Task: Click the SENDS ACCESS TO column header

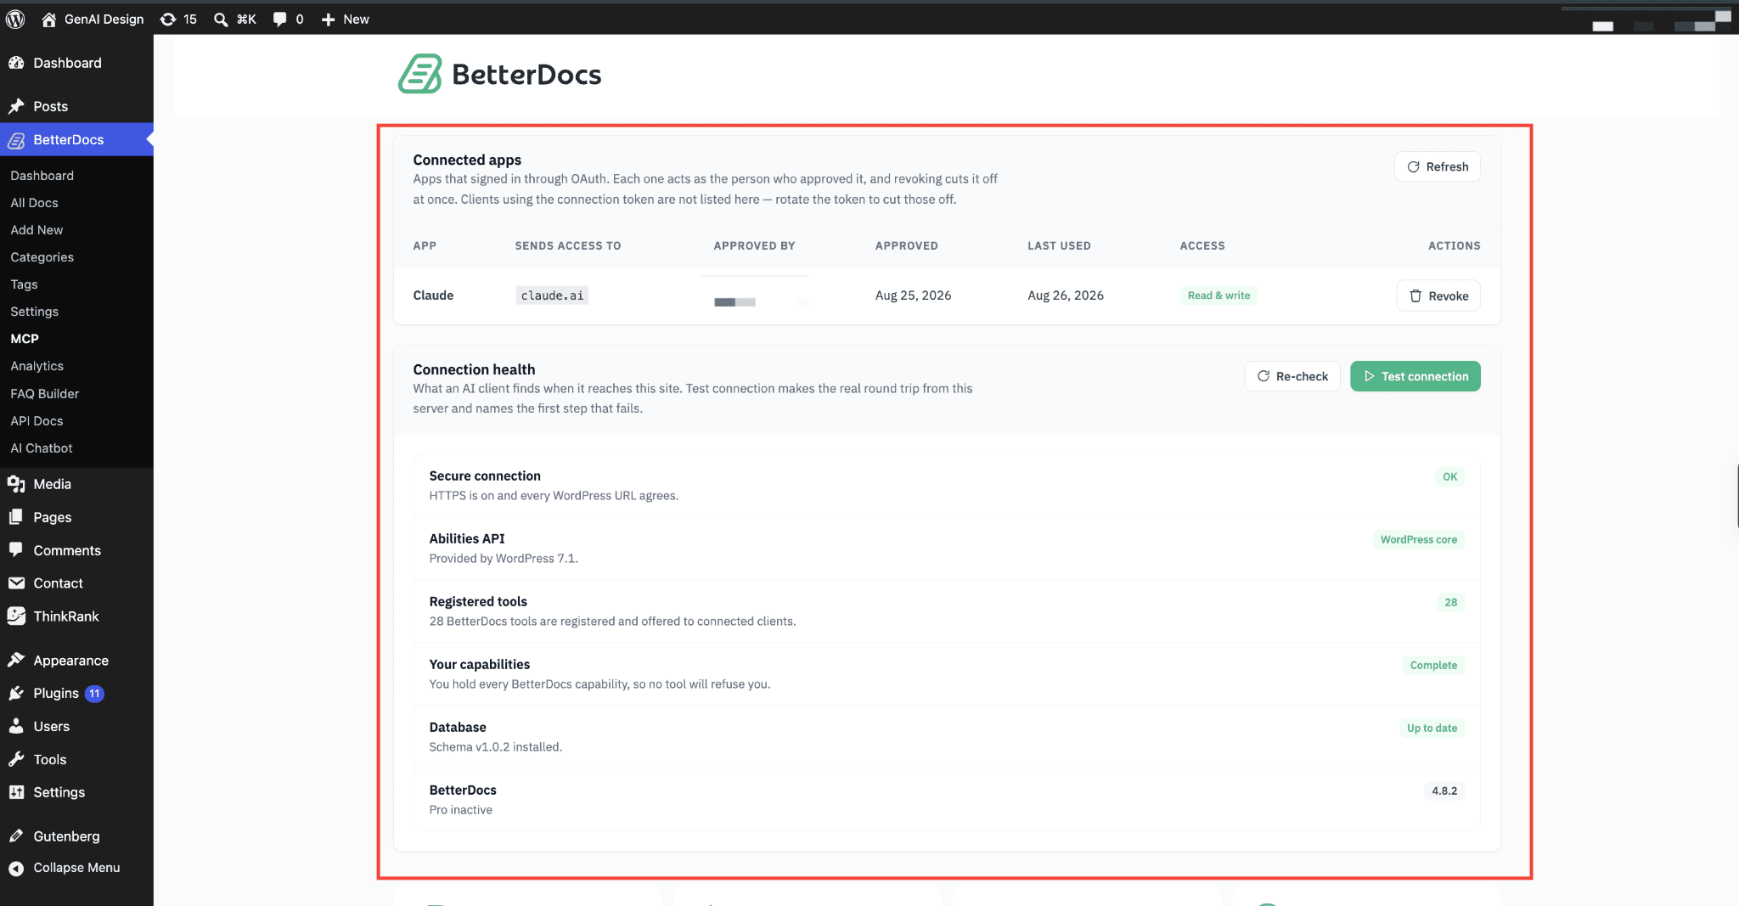Action: tap(568, 245)
